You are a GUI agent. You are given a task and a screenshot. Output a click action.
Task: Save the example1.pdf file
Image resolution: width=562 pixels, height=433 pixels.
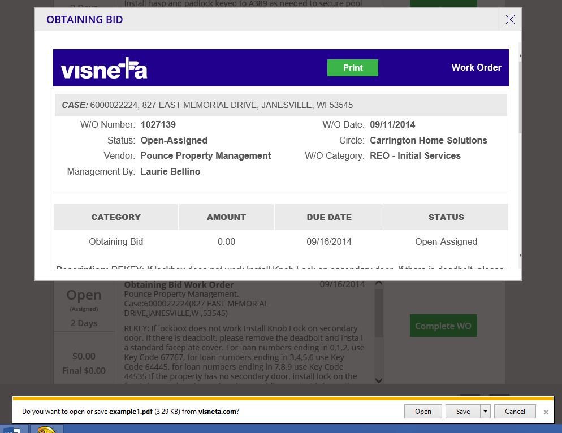point(462,412)
